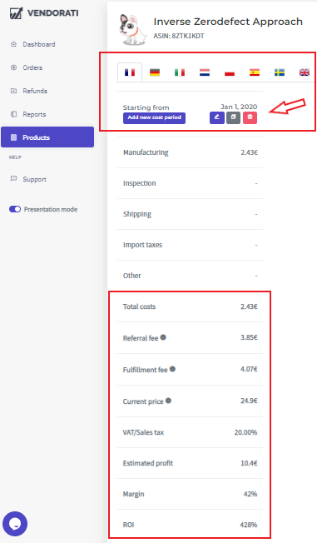Open the Support link in sidebar

(34, 179)
